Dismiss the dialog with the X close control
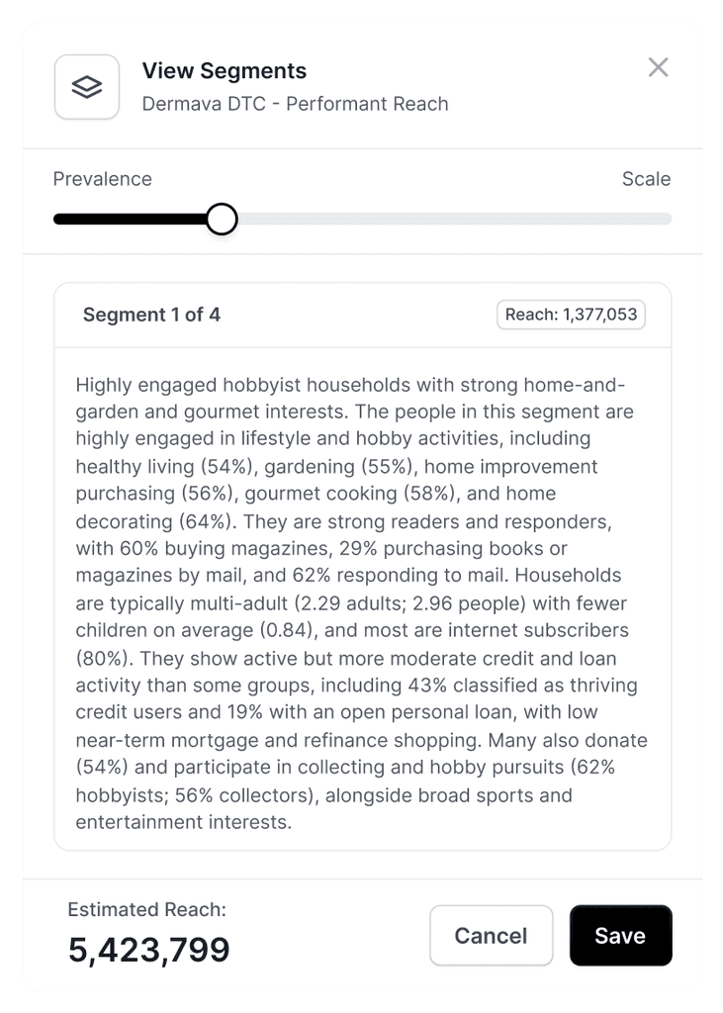 (x=659, y=68)
